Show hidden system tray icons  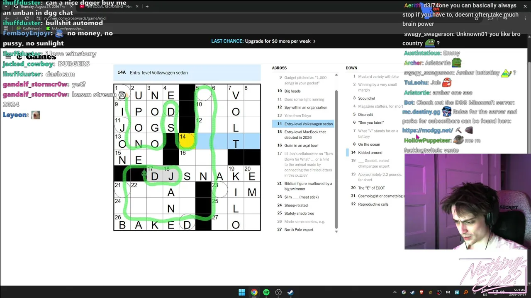pyautogui.click(x=395, y=293)
